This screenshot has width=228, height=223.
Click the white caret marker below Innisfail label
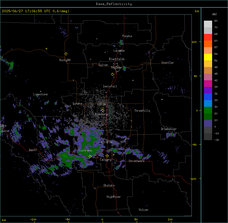click(106, 92)
